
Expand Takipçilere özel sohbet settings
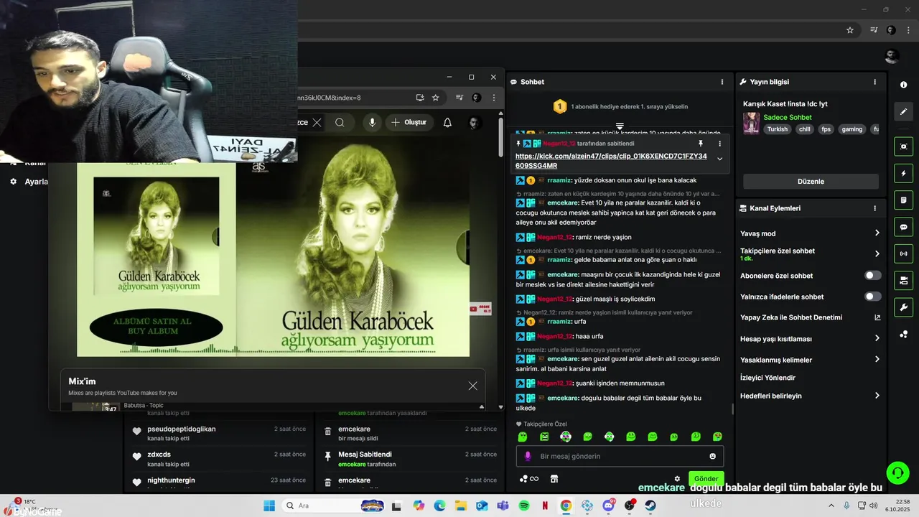(x=877, y=253)
